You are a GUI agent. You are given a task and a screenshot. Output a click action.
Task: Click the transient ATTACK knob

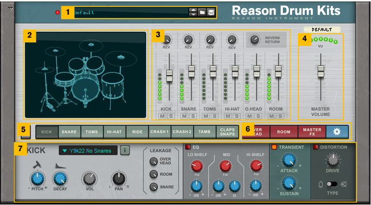(289, 160)
